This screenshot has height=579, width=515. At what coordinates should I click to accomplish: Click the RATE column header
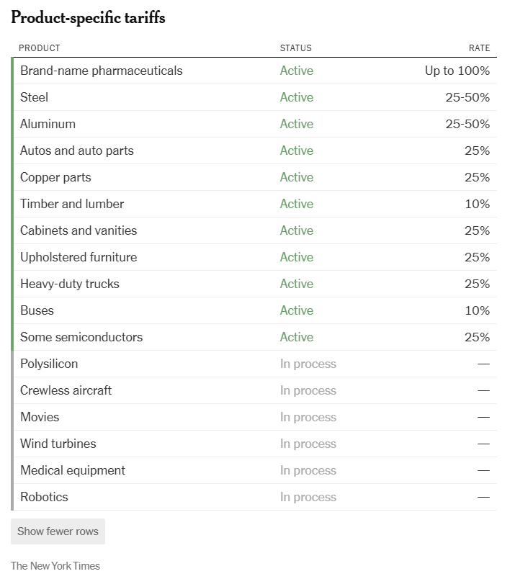pyautogui.click(x=479, y=48)
